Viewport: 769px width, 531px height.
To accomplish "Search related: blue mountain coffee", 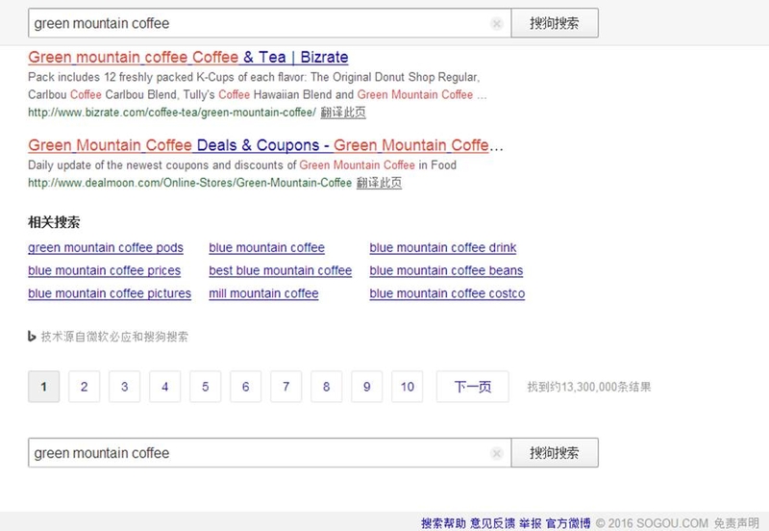I will click(267, 248).
